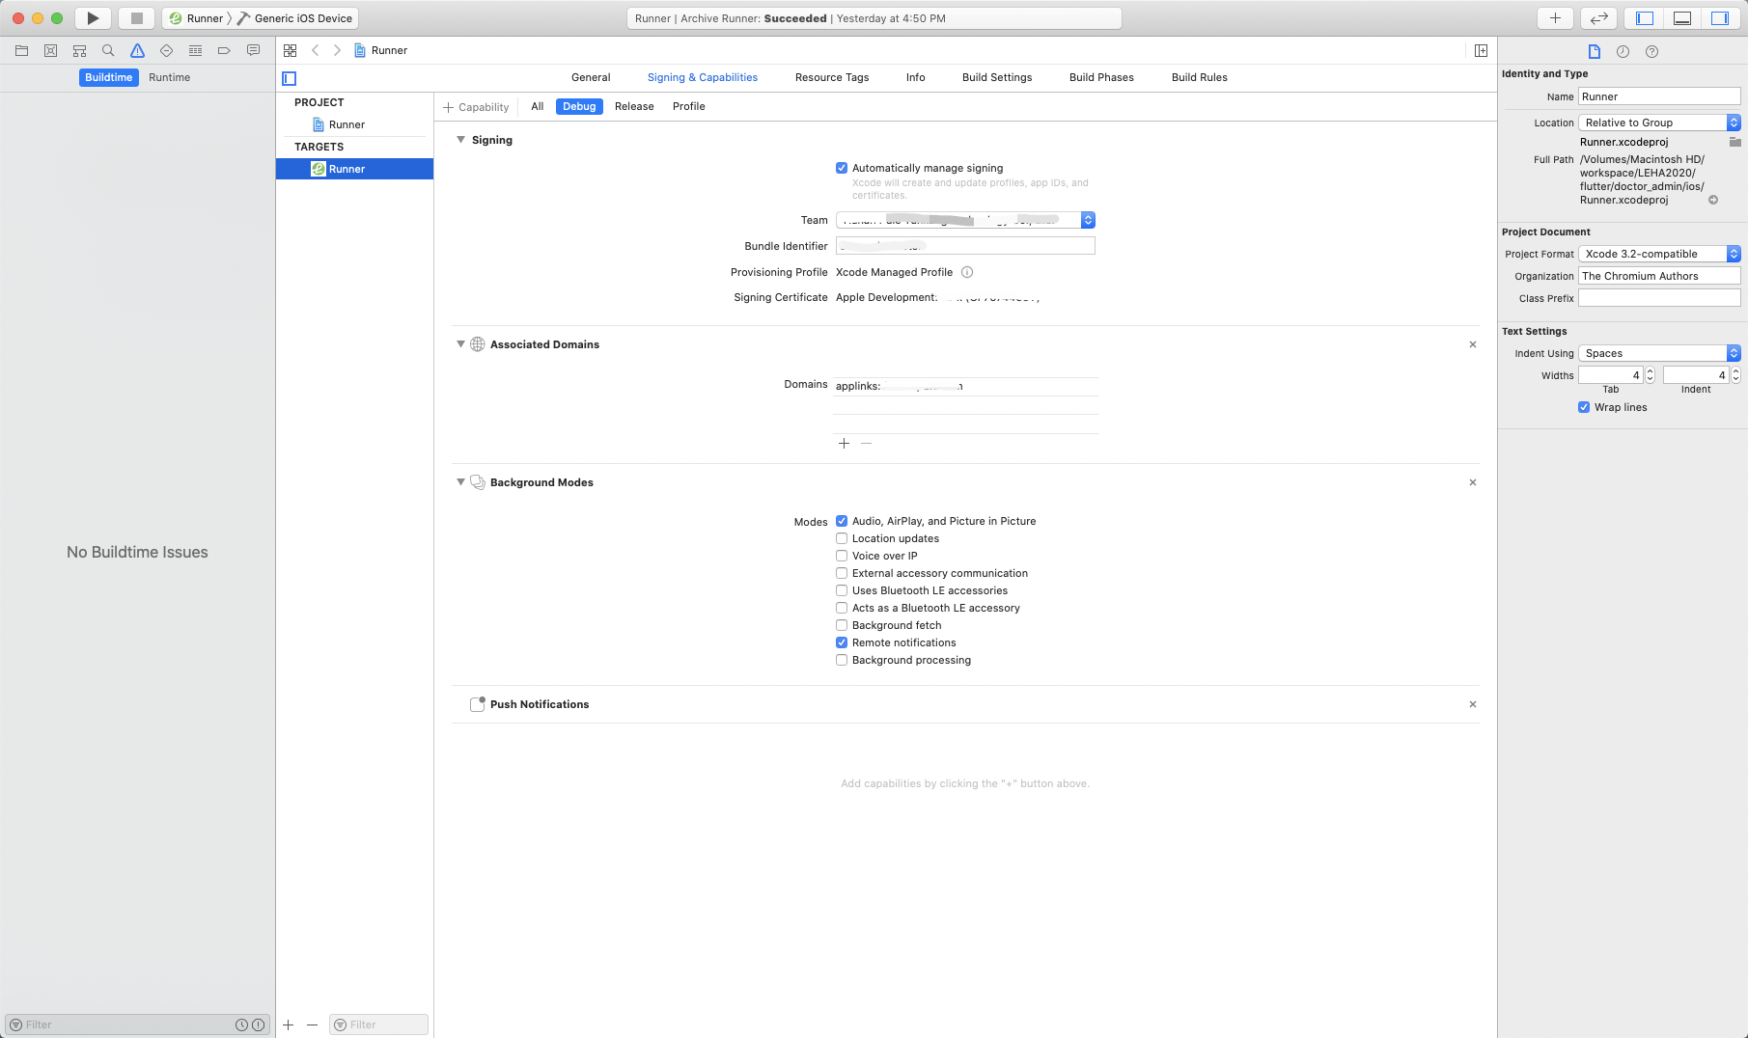Remove the Associated Domains capability
The height and width of the screenshot is (1038, 1748).
(1473, 344)
